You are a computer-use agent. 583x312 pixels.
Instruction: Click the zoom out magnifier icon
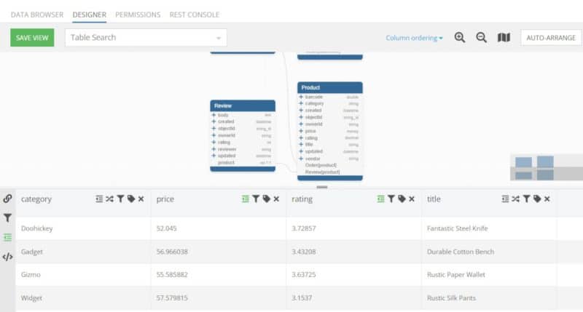click(x=481, y=38)
